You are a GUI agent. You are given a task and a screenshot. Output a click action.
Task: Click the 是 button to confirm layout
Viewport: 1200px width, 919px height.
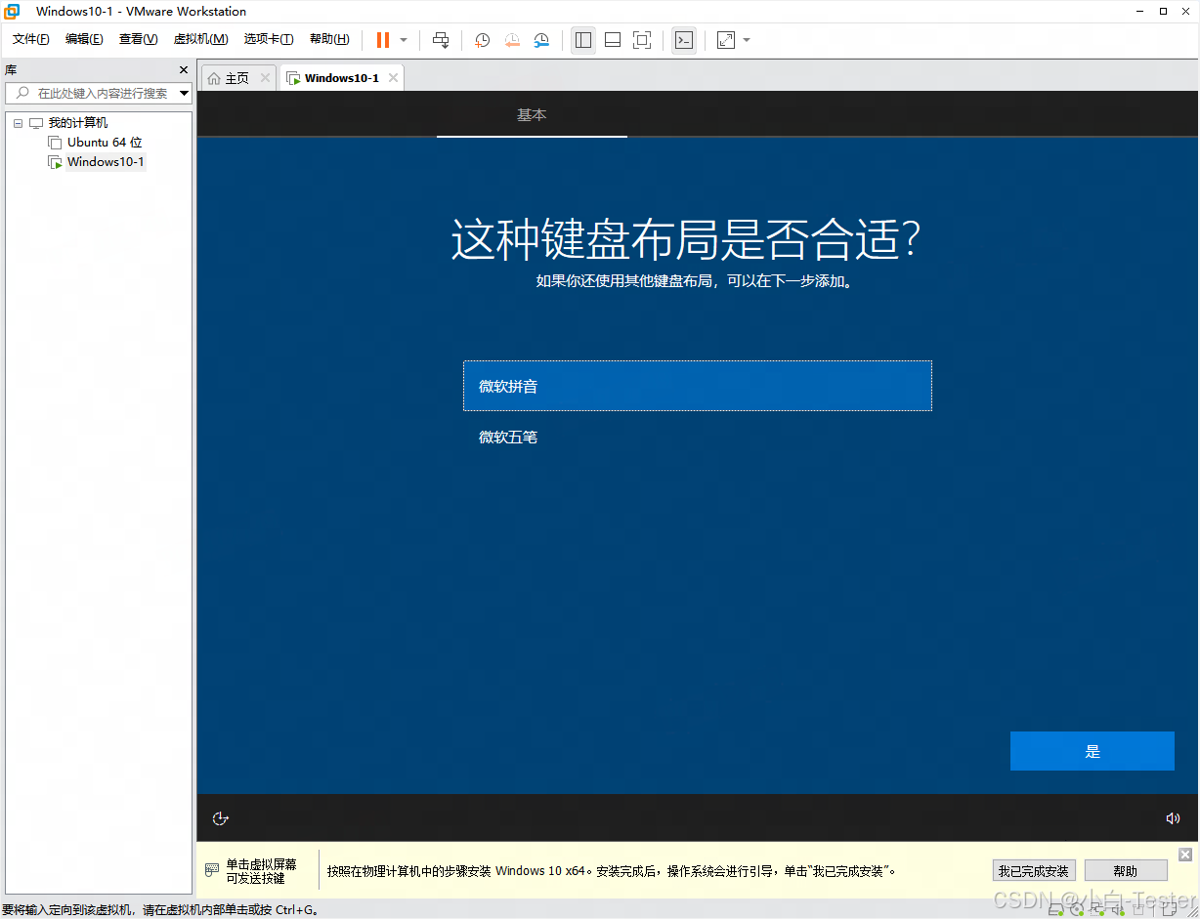click(x=1093, y=751)
